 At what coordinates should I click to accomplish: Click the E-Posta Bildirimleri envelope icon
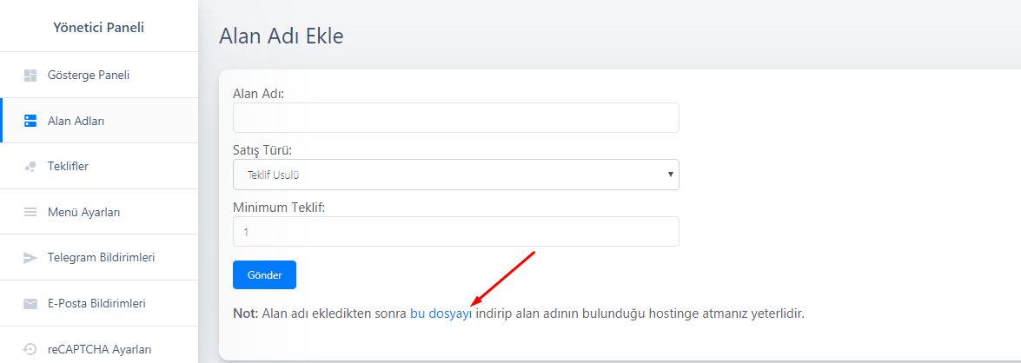coord(30,304)
